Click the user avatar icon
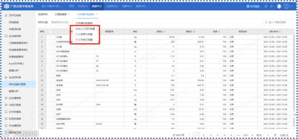The image size is (298, 139). coord(279,6)
